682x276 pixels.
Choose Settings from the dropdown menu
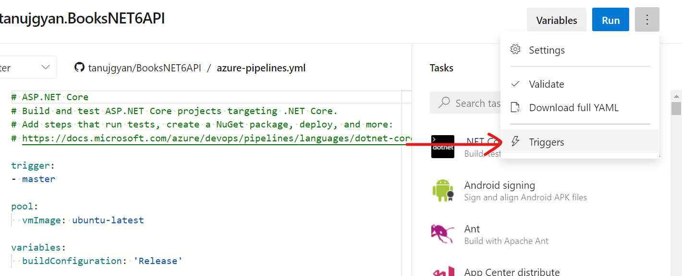547,49
